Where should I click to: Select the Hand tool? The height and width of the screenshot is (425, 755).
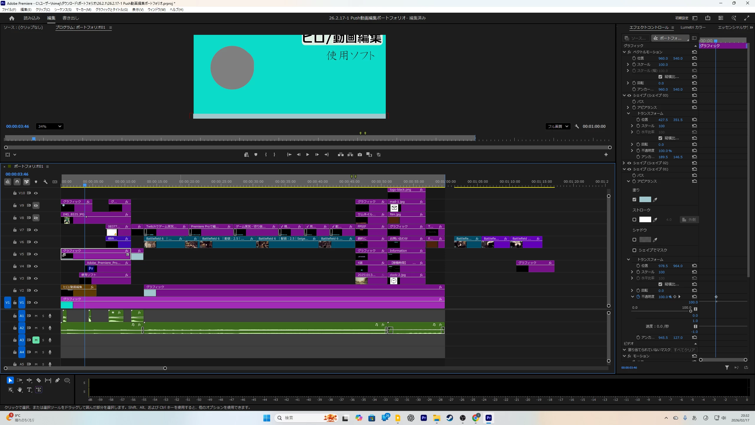(x=20, y=390)
